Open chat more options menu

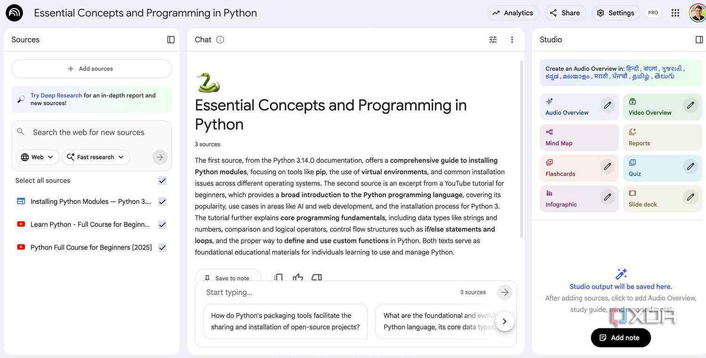512,40
